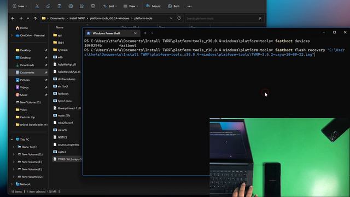Open the three-dot See more menu
This screenshot has width=350, height=197.
pos(190,6)
